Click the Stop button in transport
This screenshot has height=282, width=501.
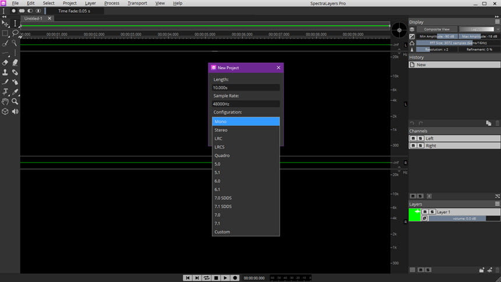pos(216,278)
